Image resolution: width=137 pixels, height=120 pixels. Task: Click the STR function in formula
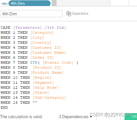tap(33, 62)
